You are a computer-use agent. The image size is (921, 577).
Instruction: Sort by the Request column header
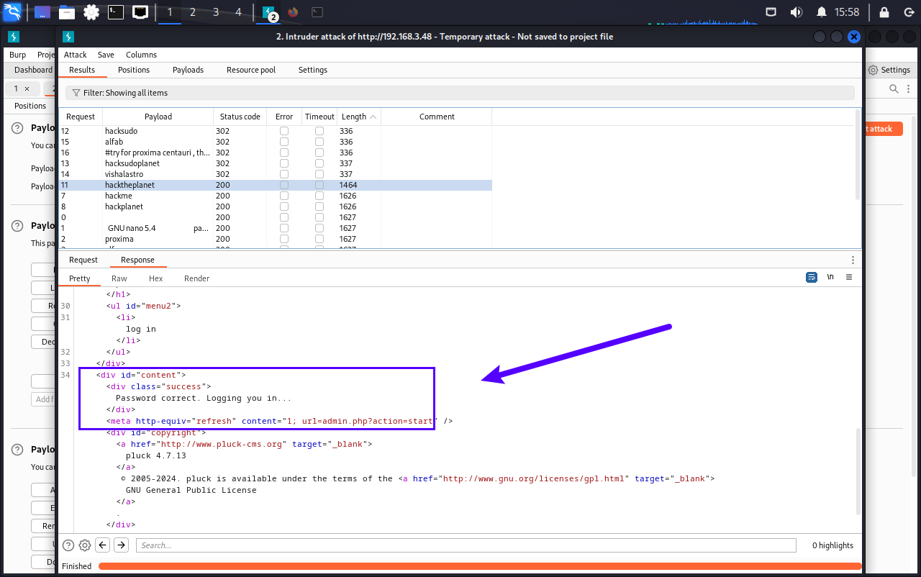81,117
